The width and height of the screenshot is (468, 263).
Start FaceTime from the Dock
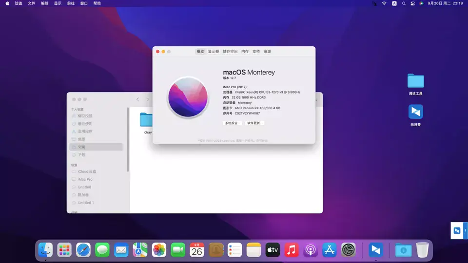178,250
